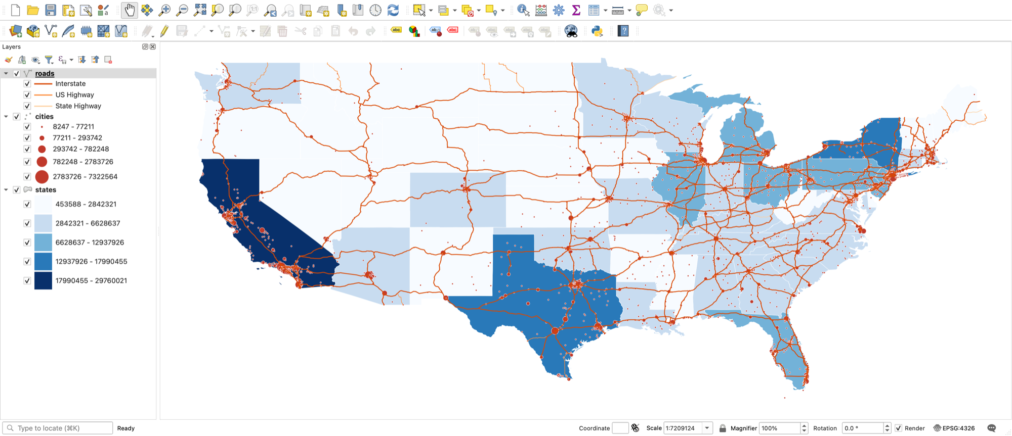Open the Scale dropdown list
1012x436 pixels.
(707, 428)
